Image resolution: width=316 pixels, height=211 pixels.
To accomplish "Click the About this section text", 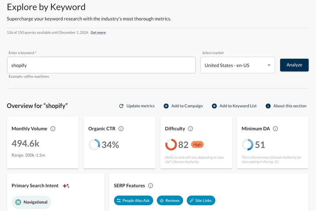I will point(290,106).
